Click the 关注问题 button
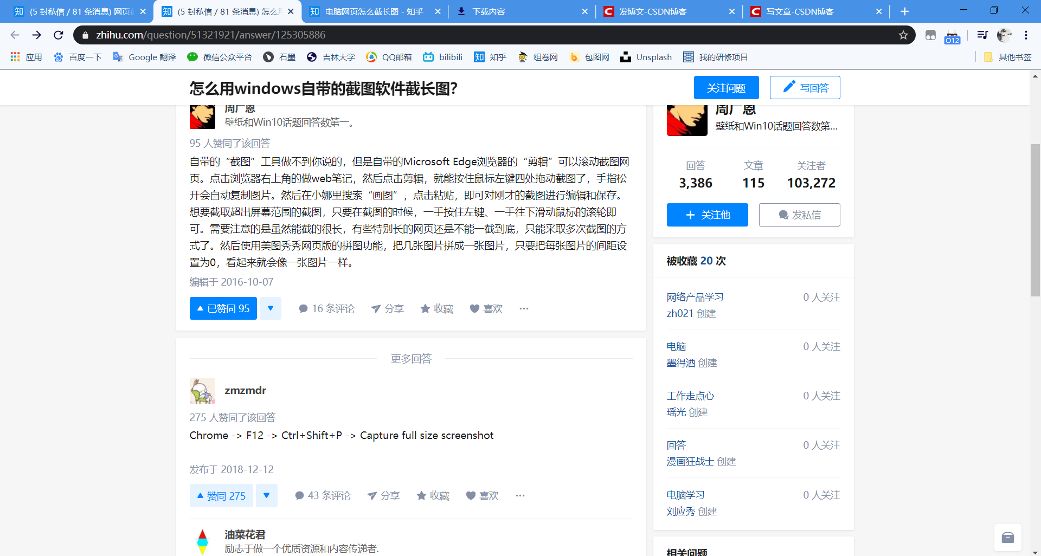 (x=726, y=88)
